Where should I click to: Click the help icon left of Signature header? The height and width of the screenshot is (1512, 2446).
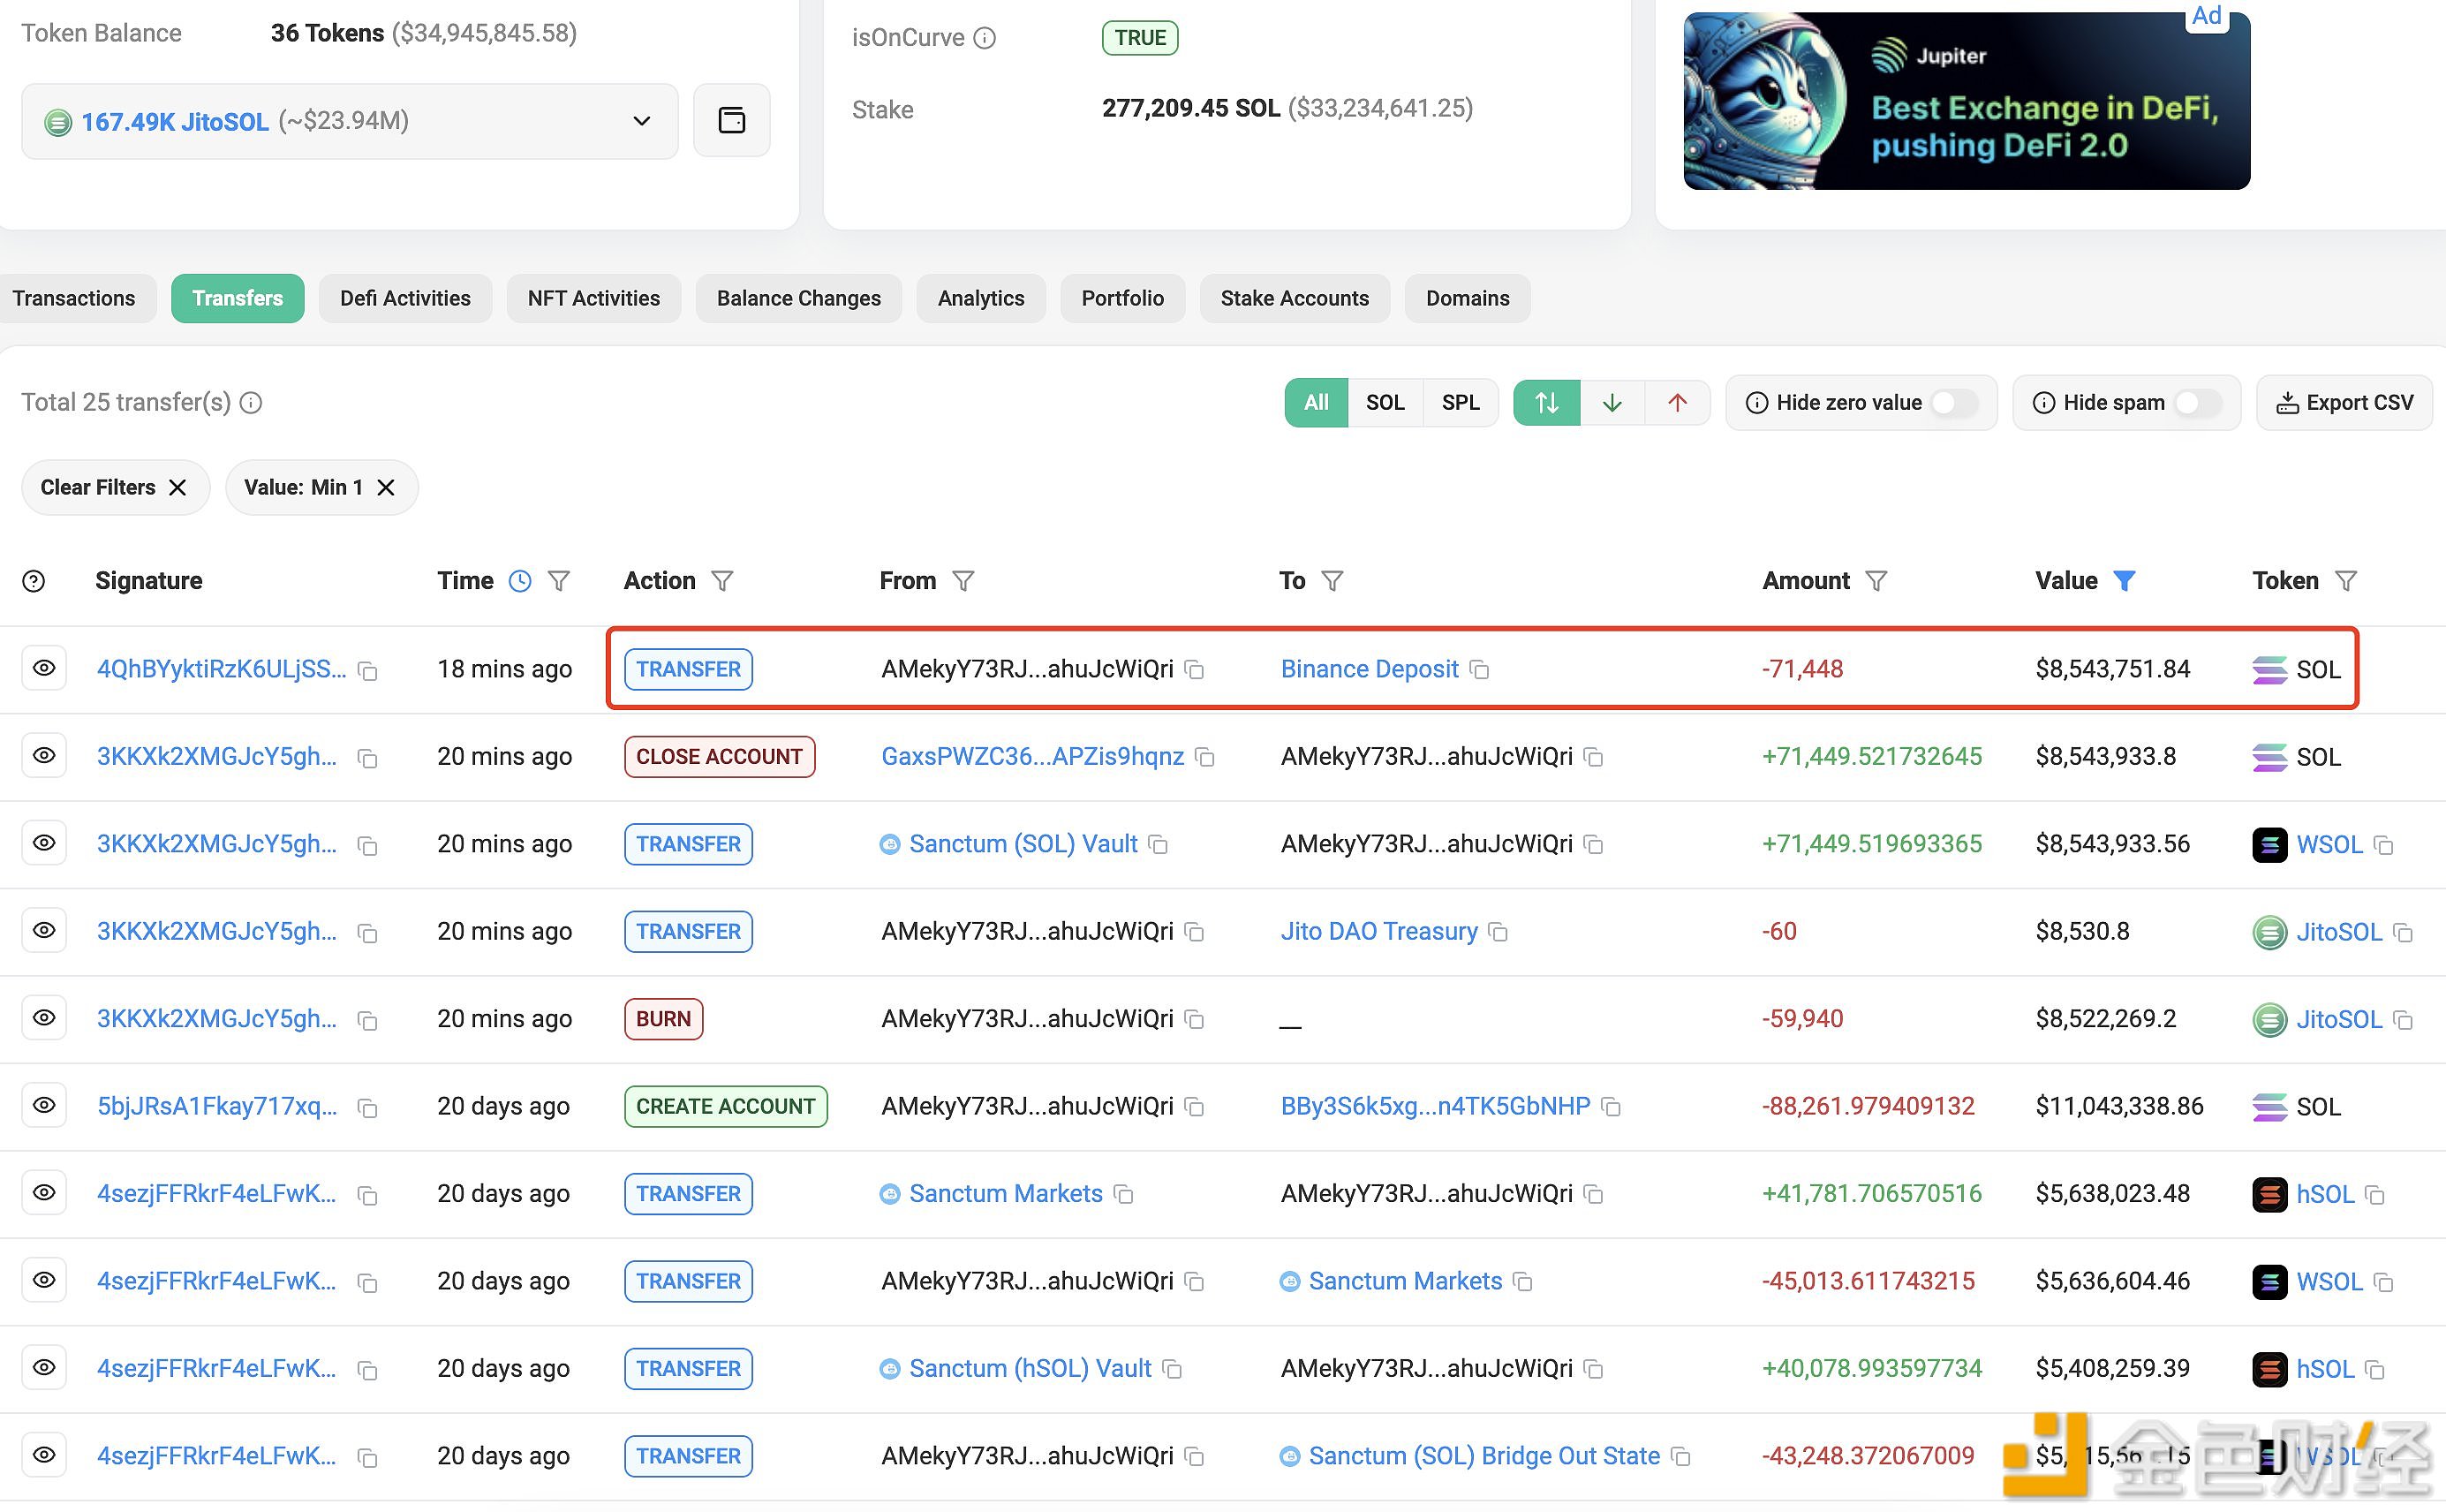(34, 581)
